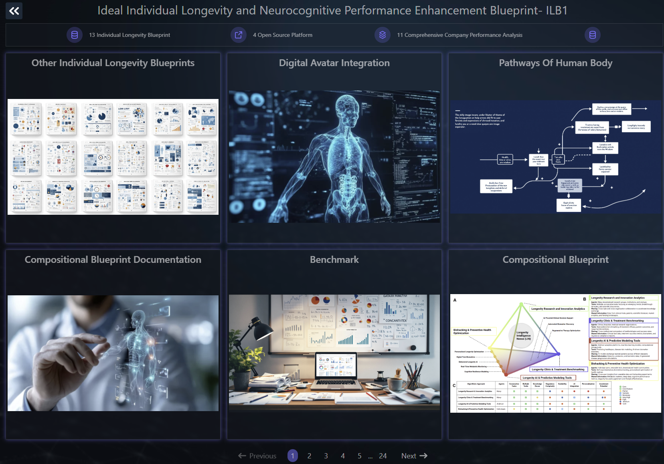Viewport: 664px width, 464px height.
Task: Open the Benchmark desk image
Action: [334, 353]
